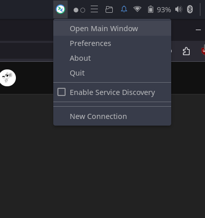Open Wi-Fi network settings in tray
The height and width of the screenshot is (218, 205).
pyautogui.click(x=137, y=9)
